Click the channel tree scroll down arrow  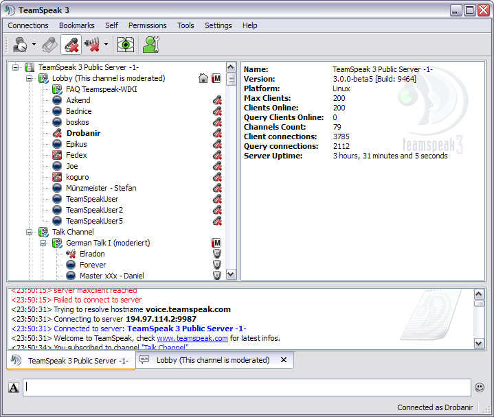tap(231, 274)
